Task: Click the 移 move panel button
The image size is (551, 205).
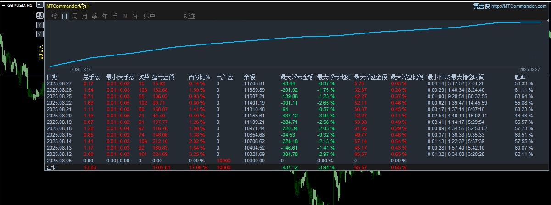Action: pyautogui.click(x=39, y=16)
